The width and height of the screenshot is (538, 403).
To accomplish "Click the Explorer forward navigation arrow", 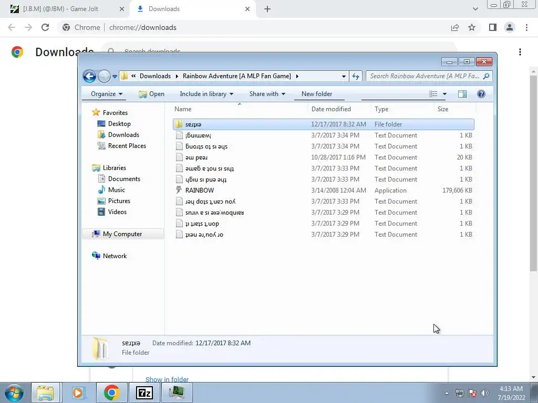I will (x=104, y=76).
